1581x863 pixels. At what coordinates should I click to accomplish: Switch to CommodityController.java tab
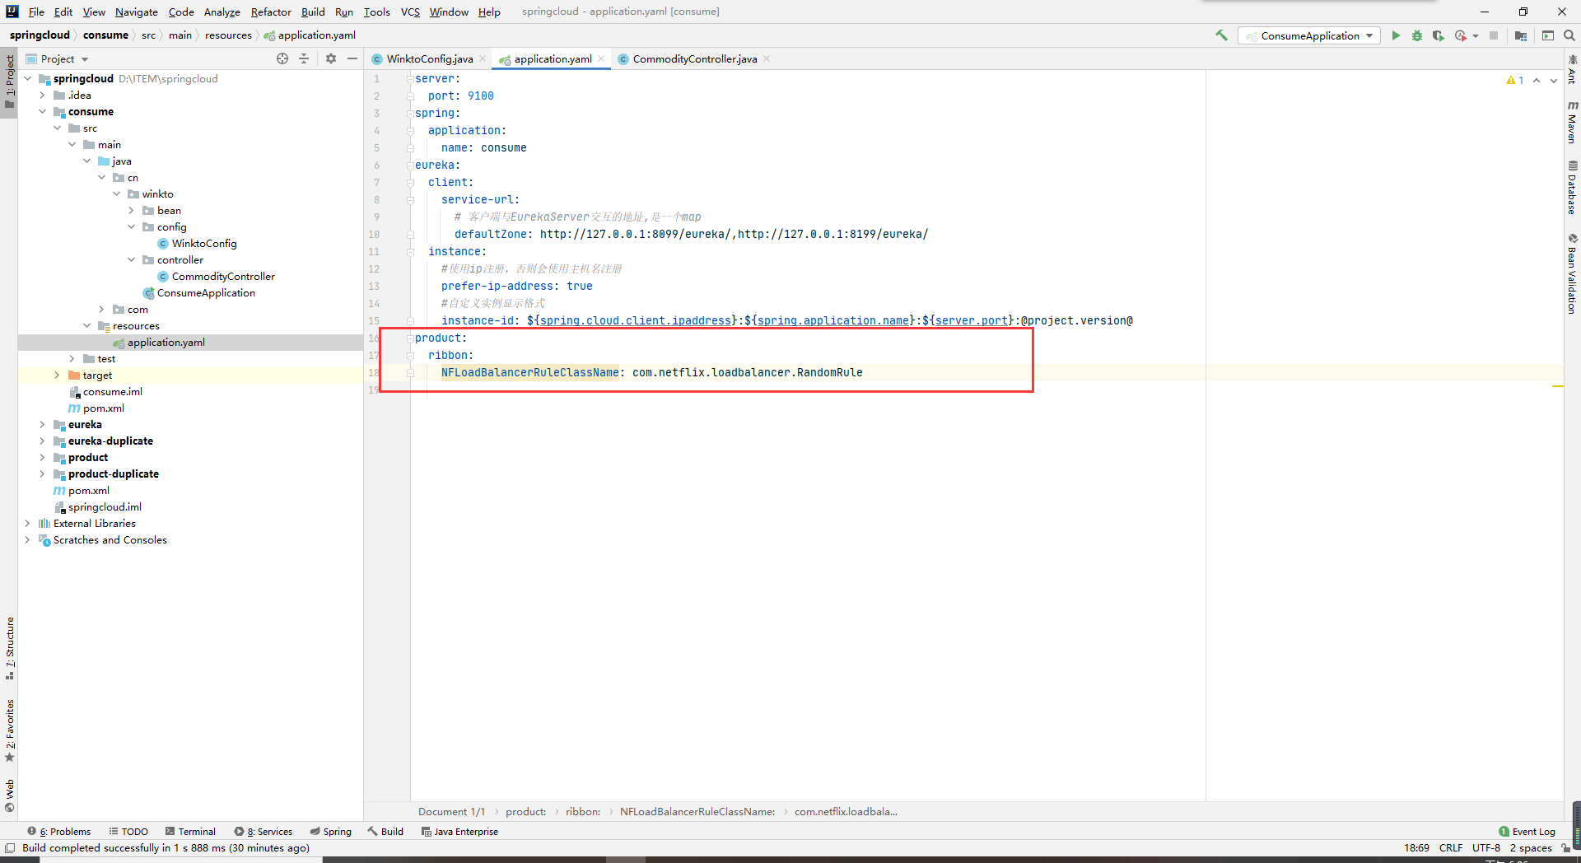[x=694, y=58]
